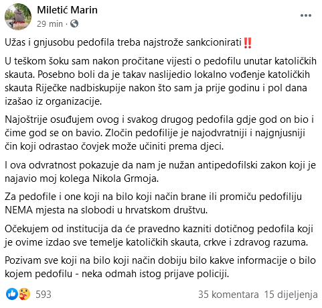This screenshot has width=322, height=308.
Task: Click the paragraph starting "Očekujem od institucija"
Action: coord(159,236)
